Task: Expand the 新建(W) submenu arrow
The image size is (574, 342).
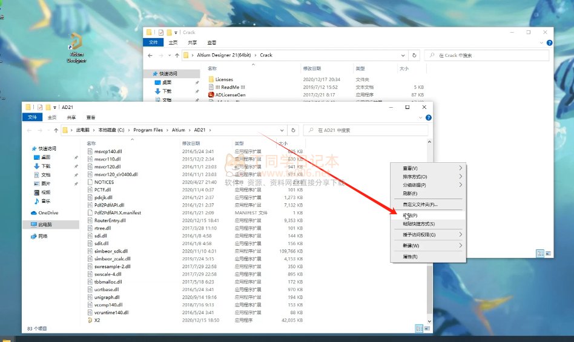Action: tap(460, 246)
